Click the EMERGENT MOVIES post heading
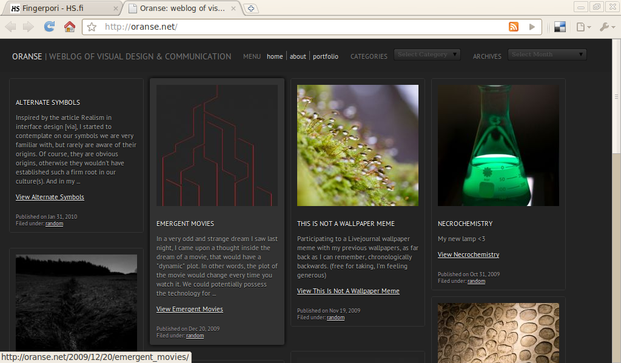 [x=185, y=224]
